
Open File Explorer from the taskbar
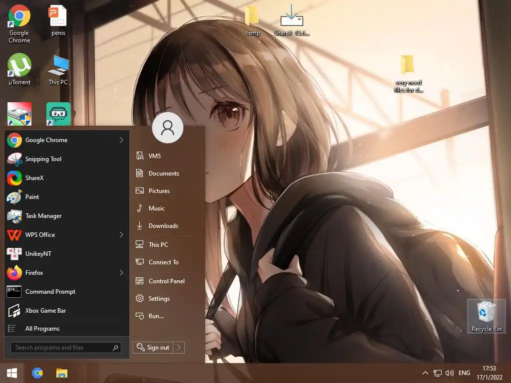click(x=61, y=373)
